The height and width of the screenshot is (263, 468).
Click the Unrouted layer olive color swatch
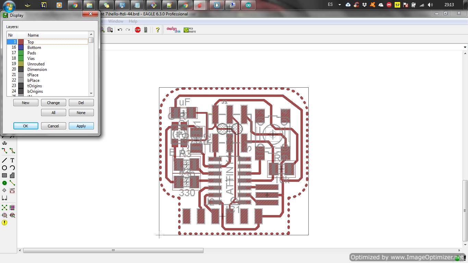tap(21, 64)
